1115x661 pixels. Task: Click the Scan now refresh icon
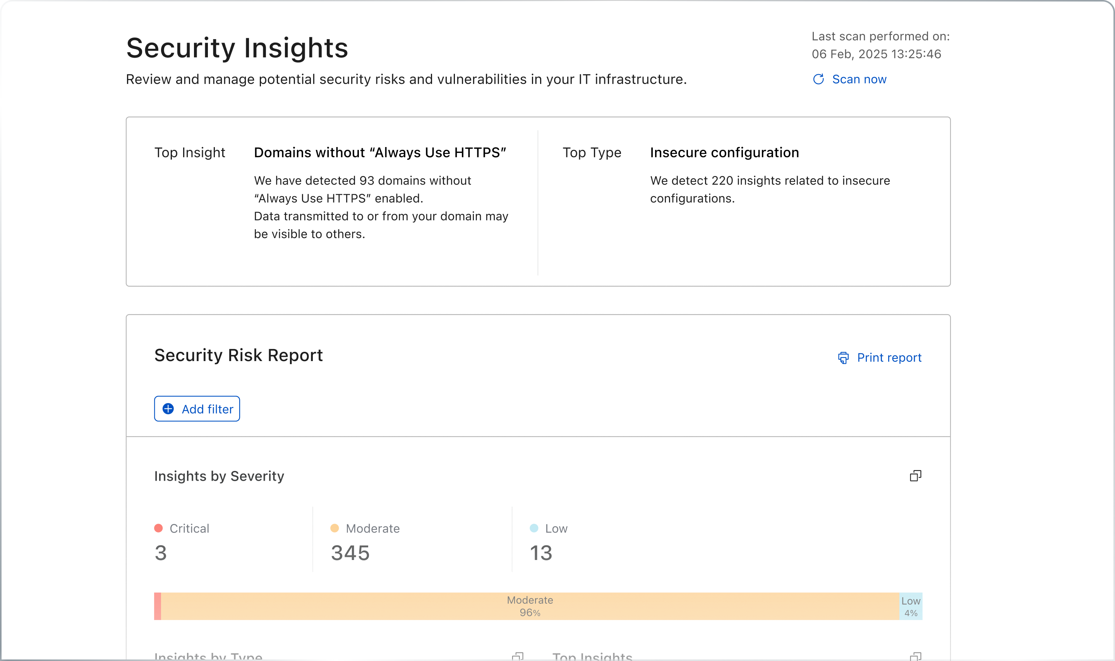pyautogui.click(x=818, y=79)
